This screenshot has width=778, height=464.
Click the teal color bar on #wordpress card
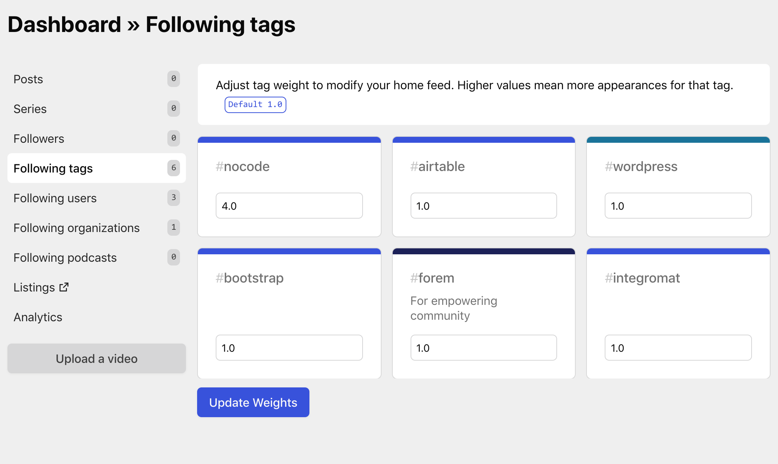click(678, 139)
